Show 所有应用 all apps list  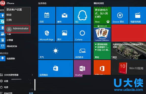[x=6, y=93]
